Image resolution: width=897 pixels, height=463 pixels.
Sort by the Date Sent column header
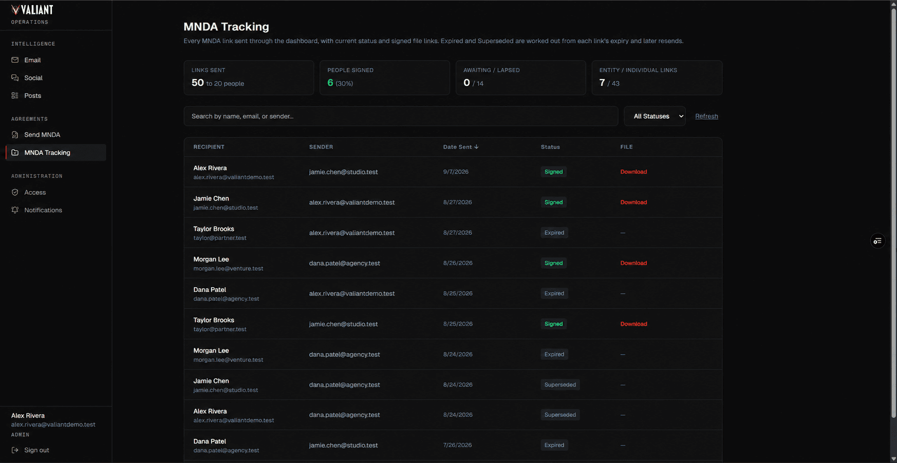coord(460,147)
